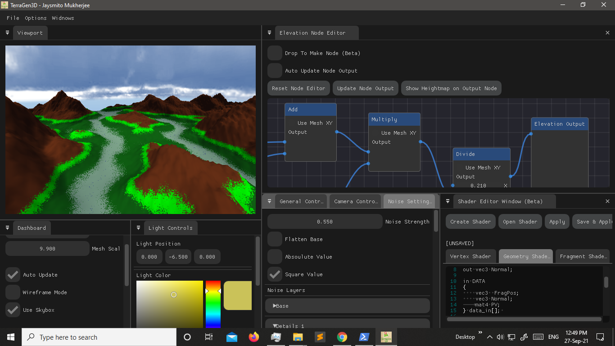Click the Dashboard panel arrow icon
This screenshot has height=346, width=615.
7,228
